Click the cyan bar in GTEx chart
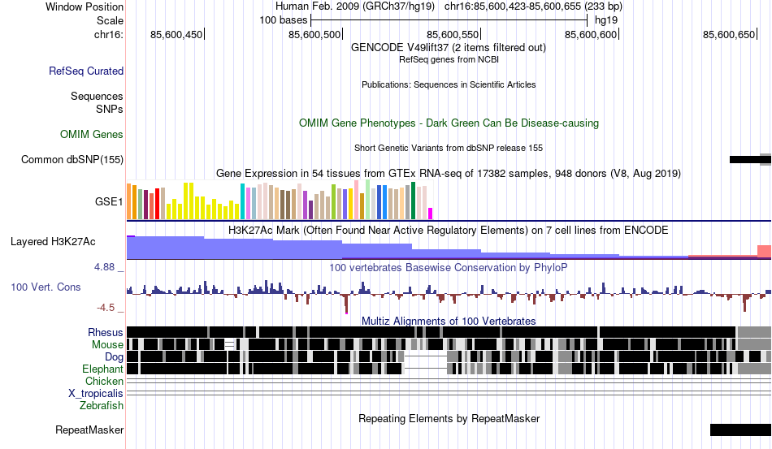This screenshot has height=449, width=772. pos(242,201)
